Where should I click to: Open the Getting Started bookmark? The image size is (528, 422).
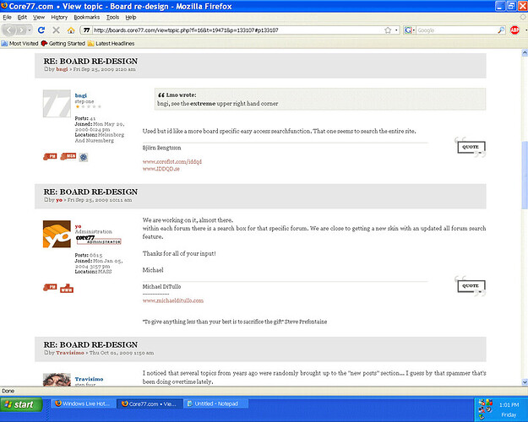(63, 43)
